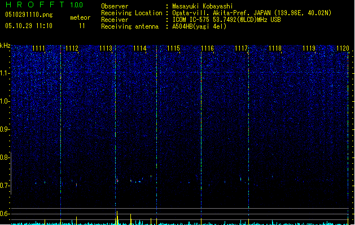Select the ICOM IC-575 receiver text

click(x=226, y=20)
